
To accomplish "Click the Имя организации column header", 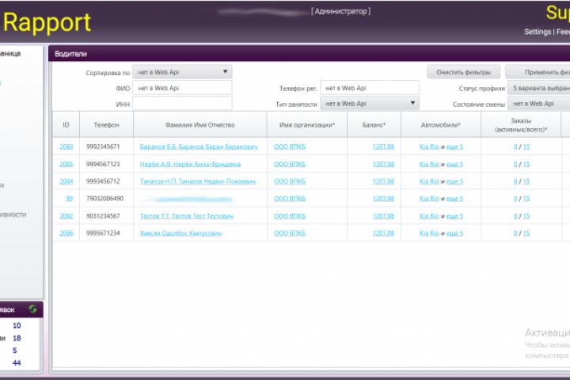I will pyautogui.click(x=307, y=125).
